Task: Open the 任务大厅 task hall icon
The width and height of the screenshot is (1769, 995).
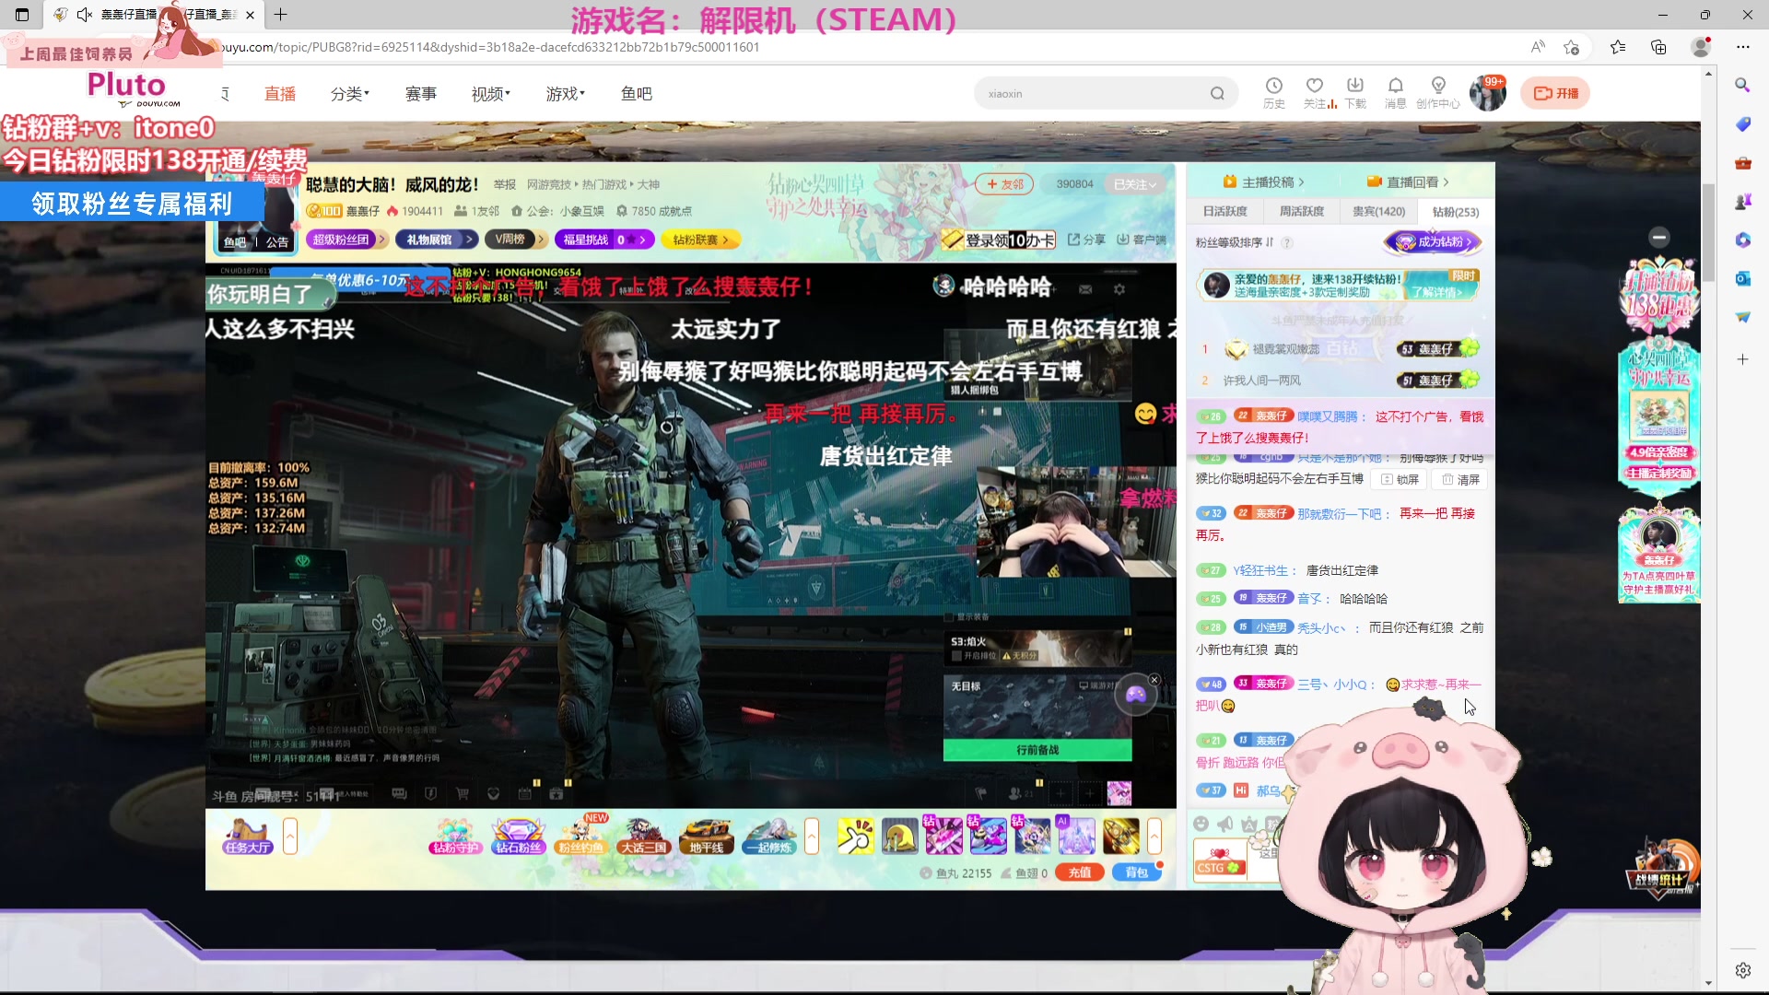Action: click(x=247, y=837)
